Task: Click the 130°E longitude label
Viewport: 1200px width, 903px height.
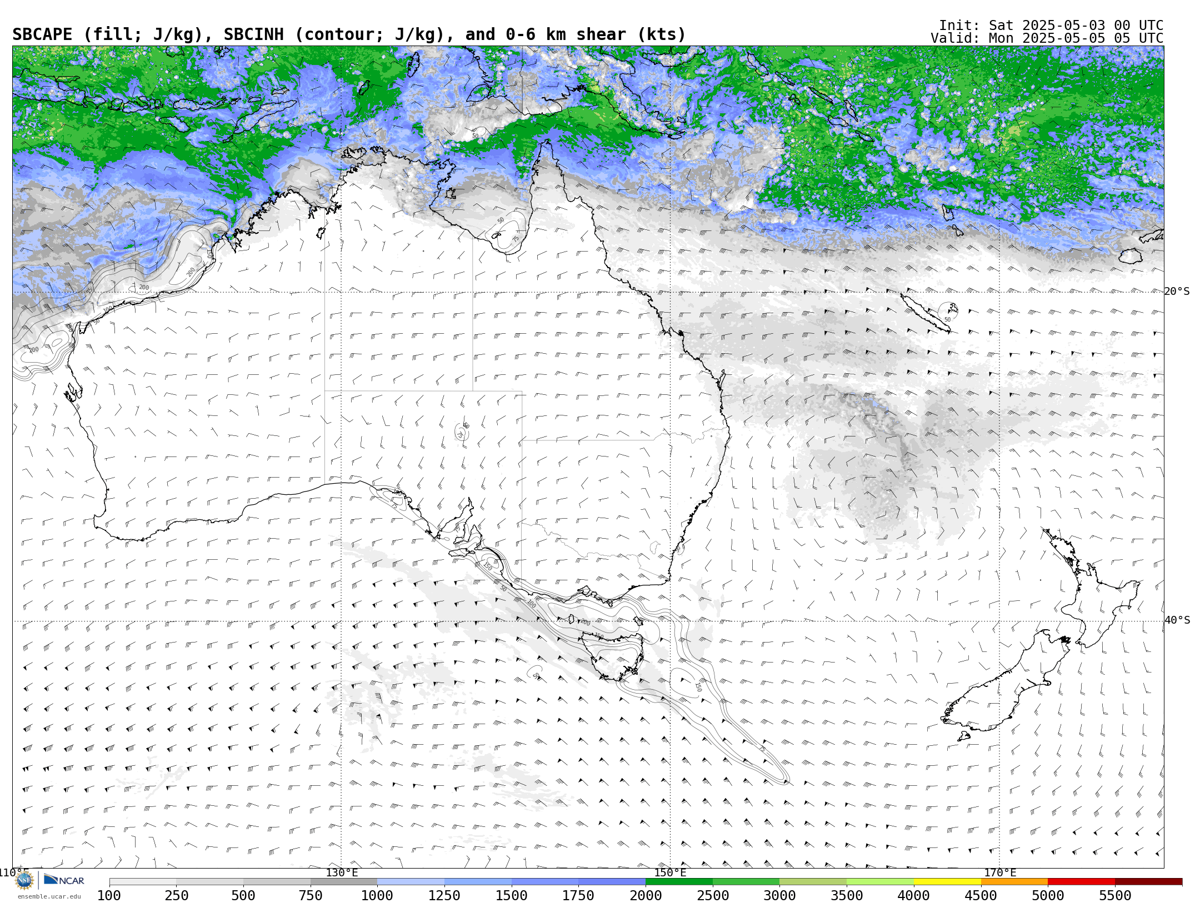Action: pyautogui.click(x=342, y=873)
